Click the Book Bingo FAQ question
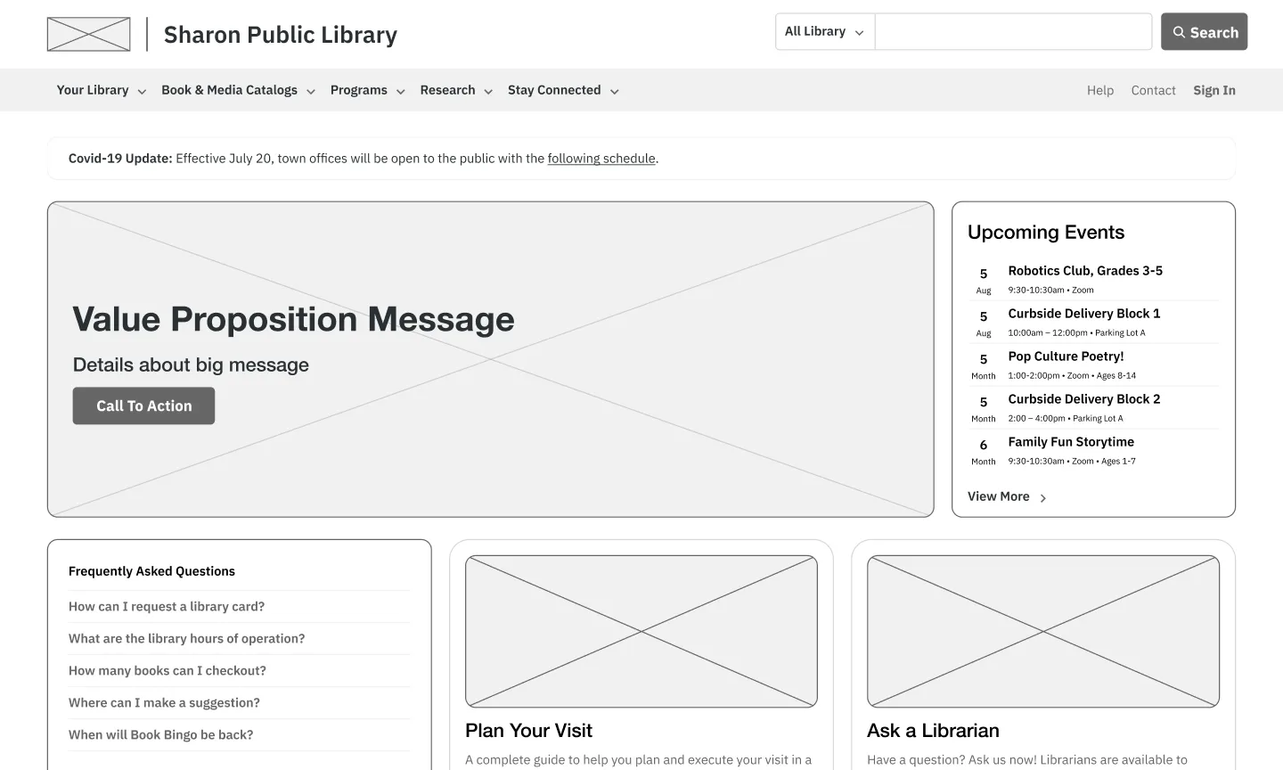 tap(160, 734)
